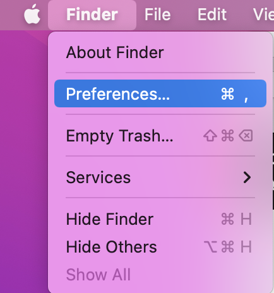Choose Hide Finder
Screen dimensions: 274x293
[110, 219]
